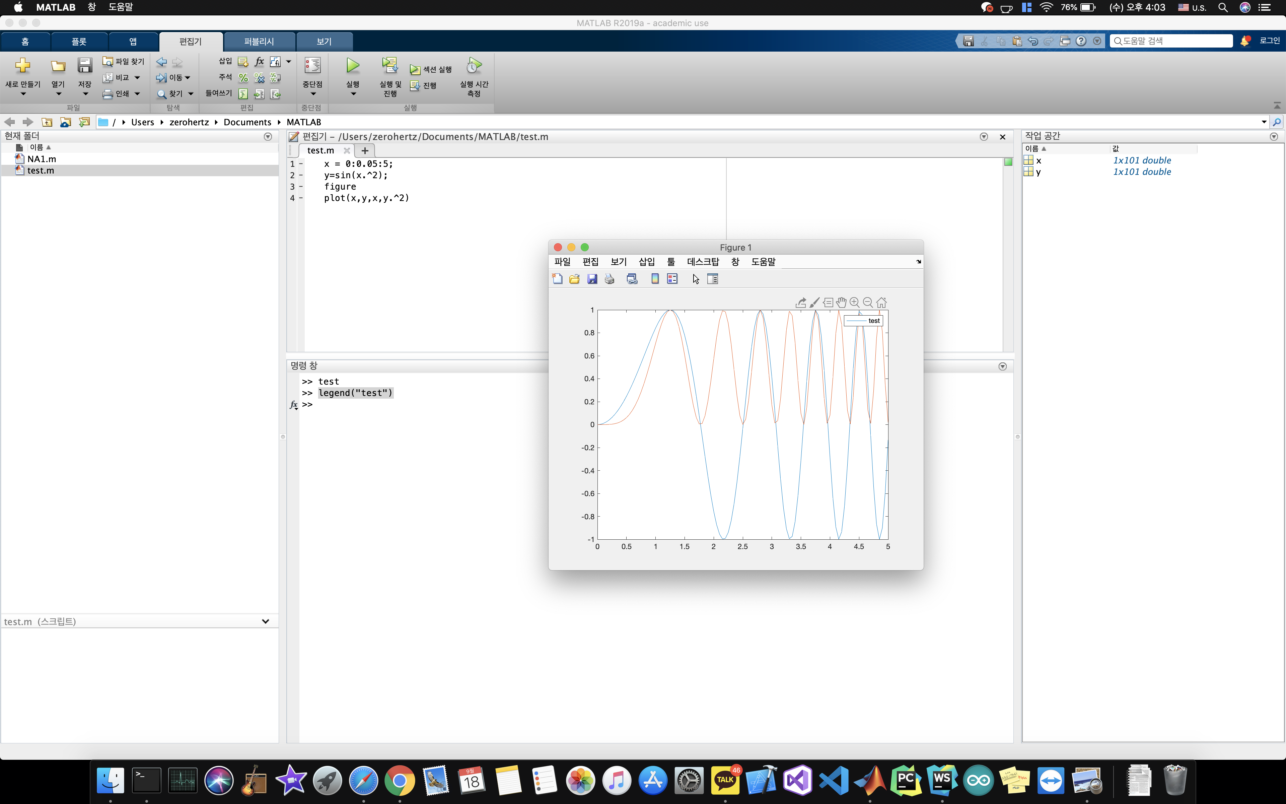Click the 로그인 (Sign In) link
The height and width of the screenshot is (804, 1286).
[1270, 41]
